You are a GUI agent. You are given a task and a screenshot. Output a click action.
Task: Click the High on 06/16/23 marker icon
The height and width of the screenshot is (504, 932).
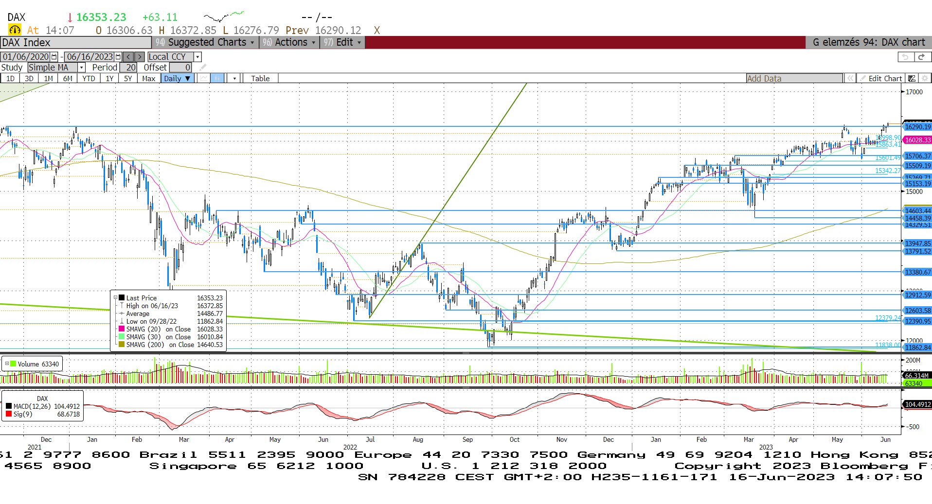(x=122, y=306)
